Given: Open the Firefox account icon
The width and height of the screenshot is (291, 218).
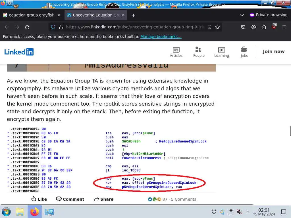Looking at the screenshot, I should click(253, 27).
